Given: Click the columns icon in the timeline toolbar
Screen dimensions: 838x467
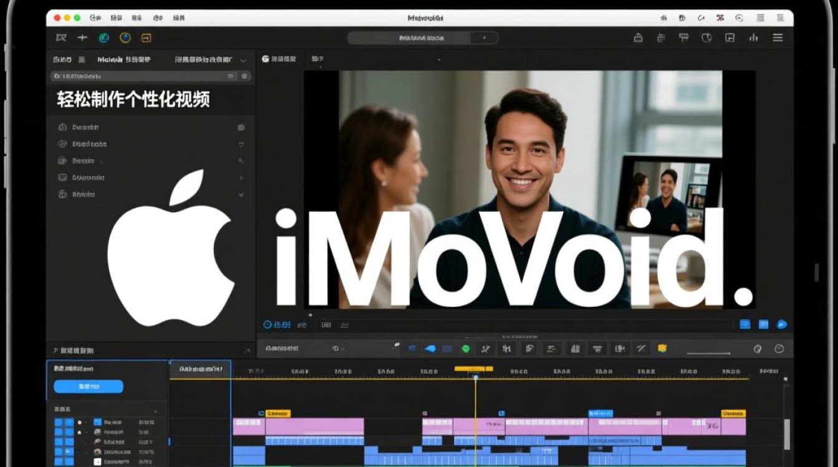Looking at the screenshot, I should click(575, 349).
